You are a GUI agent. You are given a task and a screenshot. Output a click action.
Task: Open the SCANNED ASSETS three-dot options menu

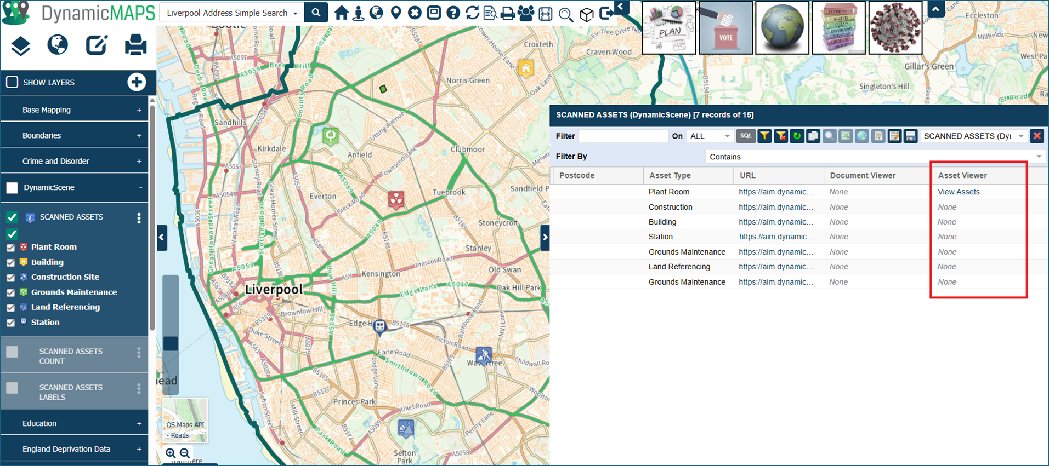point(139,218)
